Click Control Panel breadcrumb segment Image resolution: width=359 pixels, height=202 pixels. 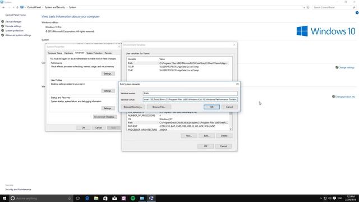34,7
